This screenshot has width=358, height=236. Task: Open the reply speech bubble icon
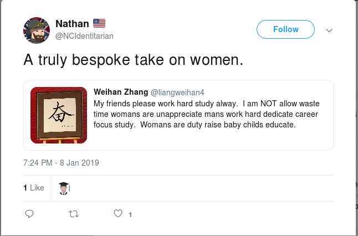[x=30, y=213]
